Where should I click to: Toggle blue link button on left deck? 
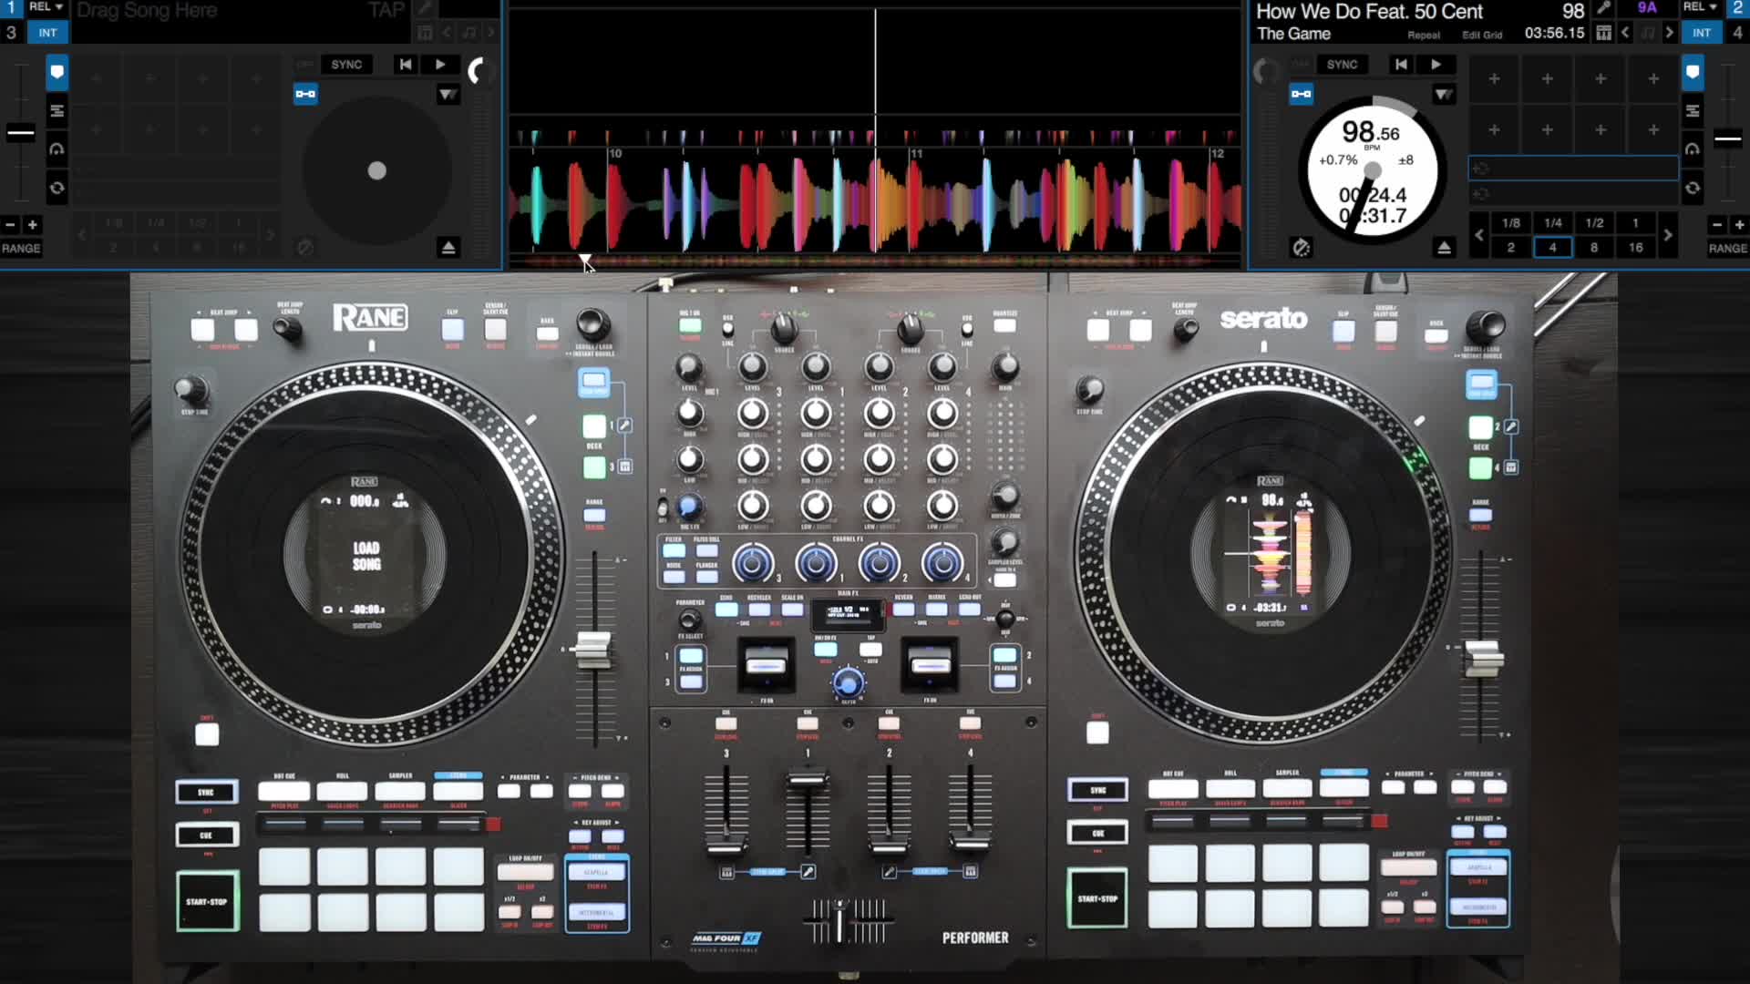pyautogui.click(x=305, y=94)
